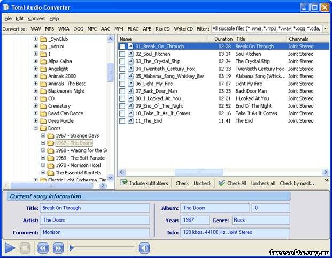
Task: Sort the list by the Duration column
Action: [223, 39]
